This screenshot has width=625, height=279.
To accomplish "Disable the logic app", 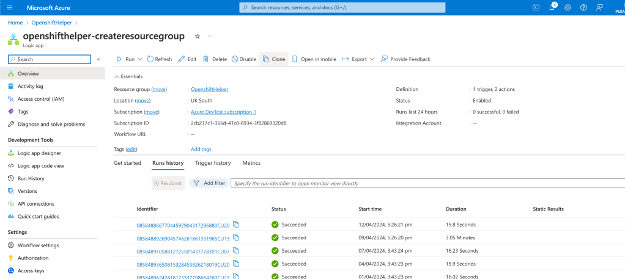I will point(244,59).
